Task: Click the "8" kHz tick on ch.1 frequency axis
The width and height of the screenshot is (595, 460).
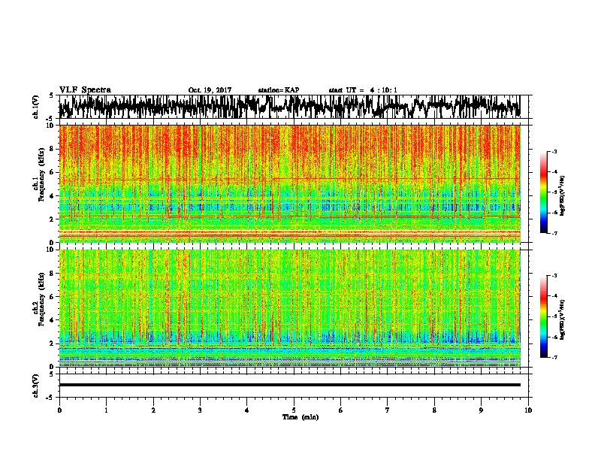Action: (53, 149)
